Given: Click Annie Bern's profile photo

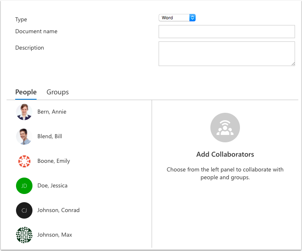Looking at the screenshot, I should pyautogui.click(x=24, y=112).
